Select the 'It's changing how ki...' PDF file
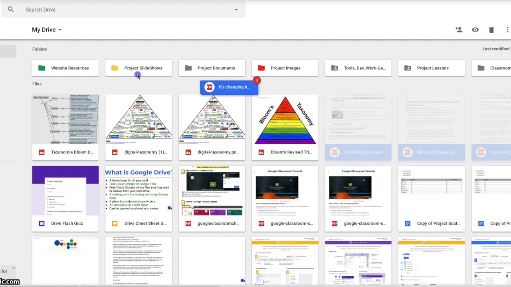 click(x=358, y=128)
